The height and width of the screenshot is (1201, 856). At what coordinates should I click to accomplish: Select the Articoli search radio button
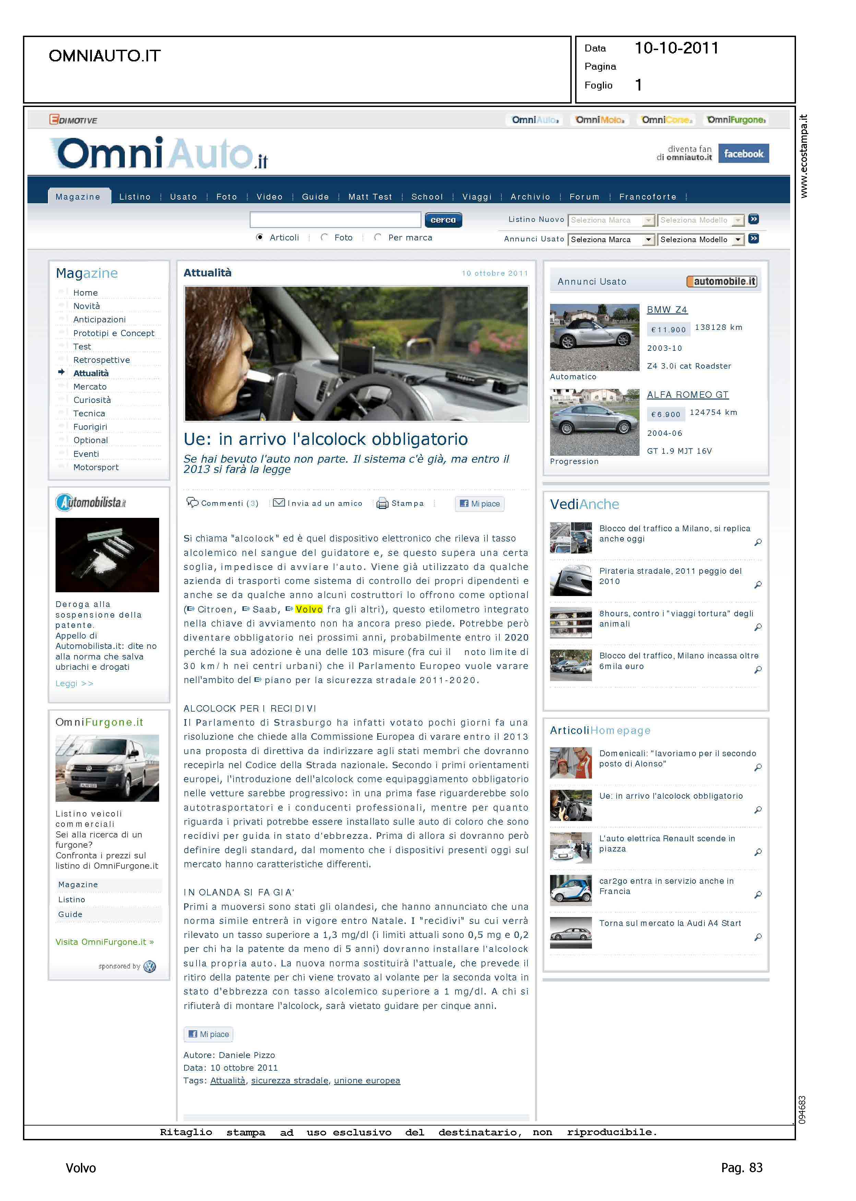pos(259,237)
